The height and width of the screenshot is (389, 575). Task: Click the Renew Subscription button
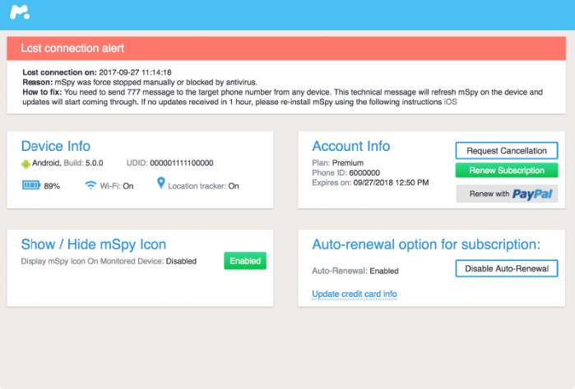coord(507,171)
